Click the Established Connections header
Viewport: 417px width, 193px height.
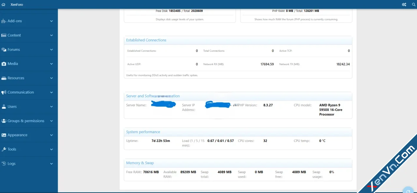click(x=146, y=40)
